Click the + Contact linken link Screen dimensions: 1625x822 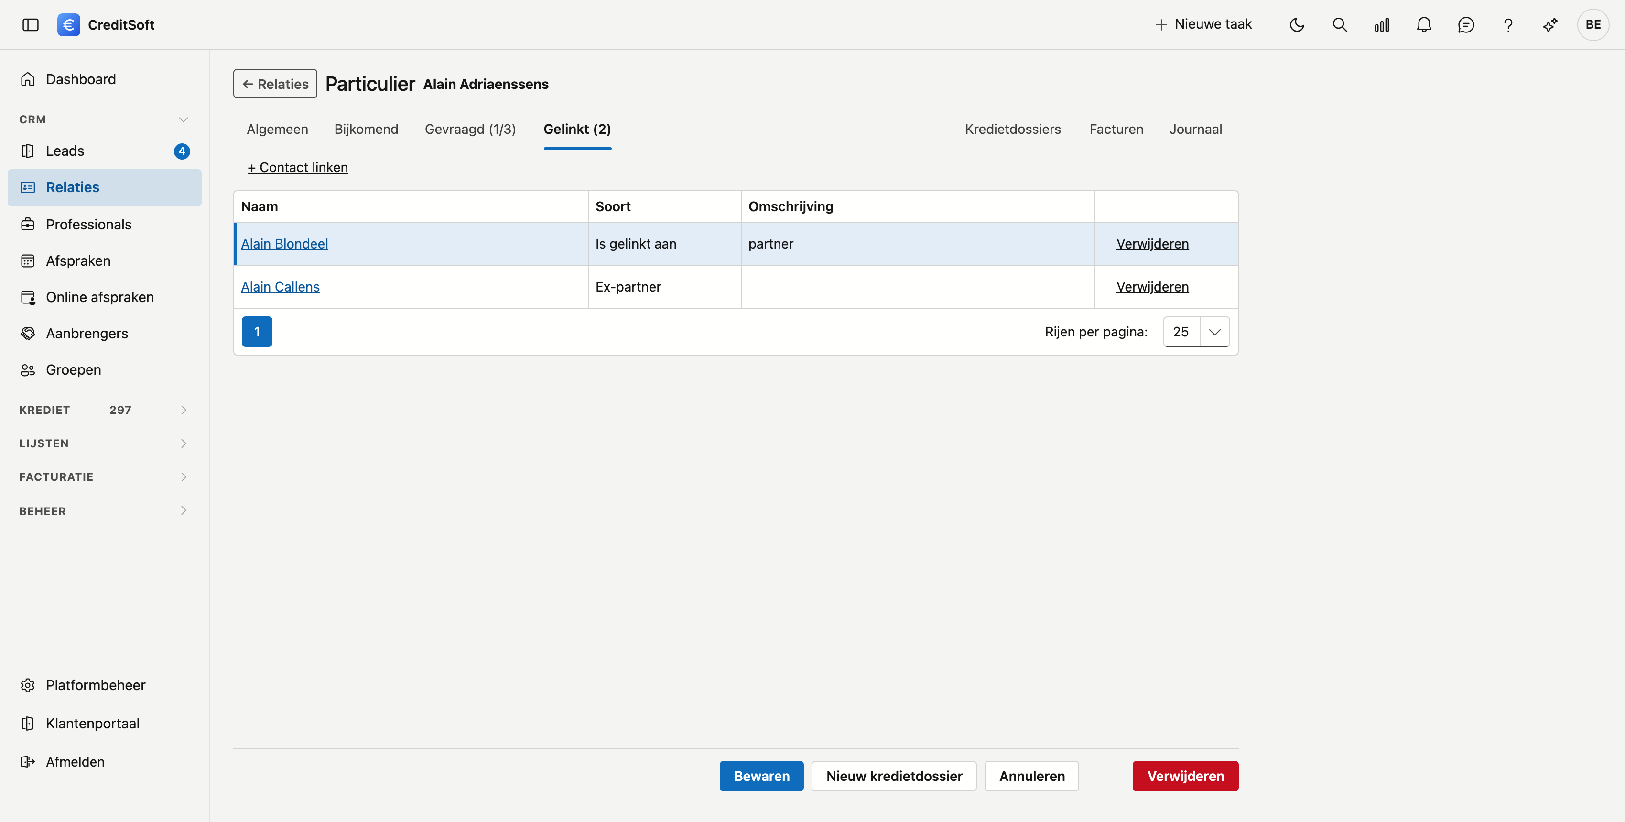point(297,167)
